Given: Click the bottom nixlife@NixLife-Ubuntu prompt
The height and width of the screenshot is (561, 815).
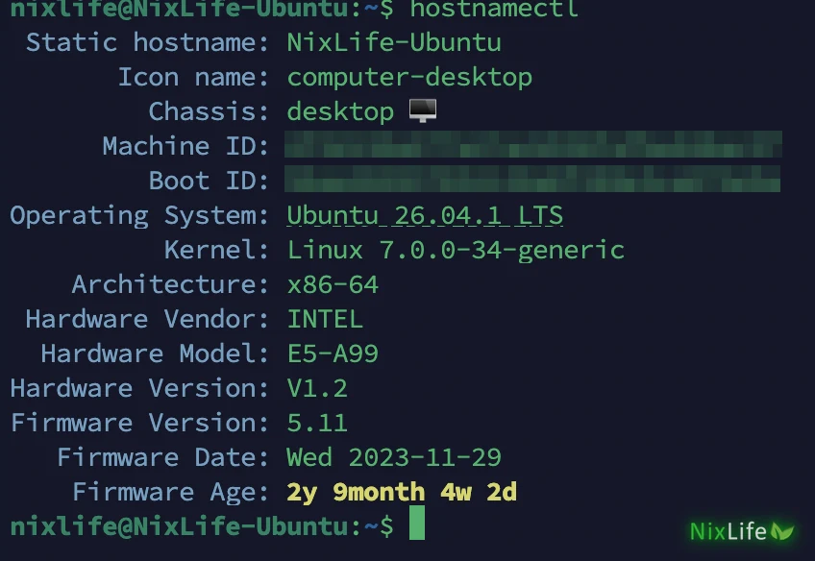Looking at the screenshot, I should click(x=202, y=526).
